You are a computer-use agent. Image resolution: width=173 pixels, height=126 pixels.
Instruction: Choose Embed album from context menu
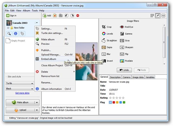tap(49, 59)
